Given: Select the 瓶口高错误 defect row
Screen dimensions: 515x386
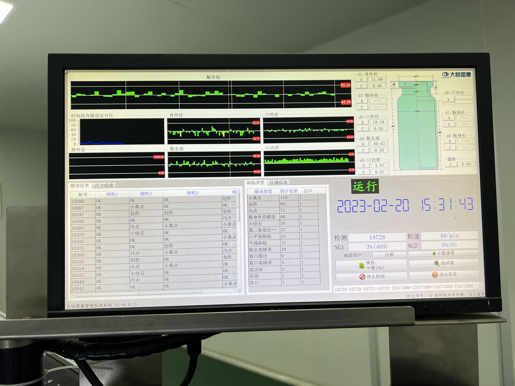Looking at the screenshot, I should coord(284,263).
